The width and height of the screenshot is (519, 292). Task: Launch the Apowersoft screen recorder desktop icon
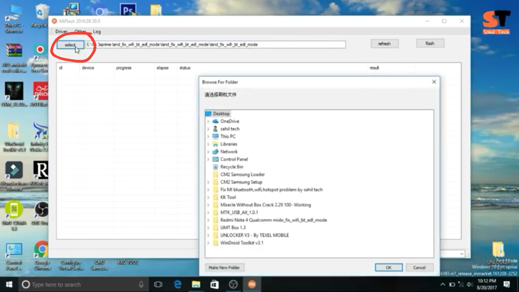(x=40, y=58)
